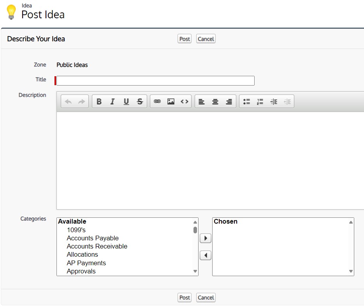The image size is (364, 308).
Task: Apply strikethrough formatting
Action: point(140,101)
